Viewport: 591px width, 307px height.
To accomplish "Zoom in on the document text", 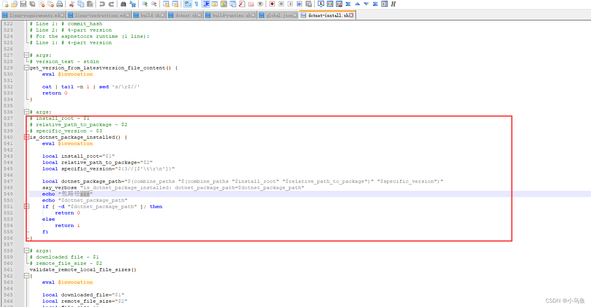I will pos(144,4).
